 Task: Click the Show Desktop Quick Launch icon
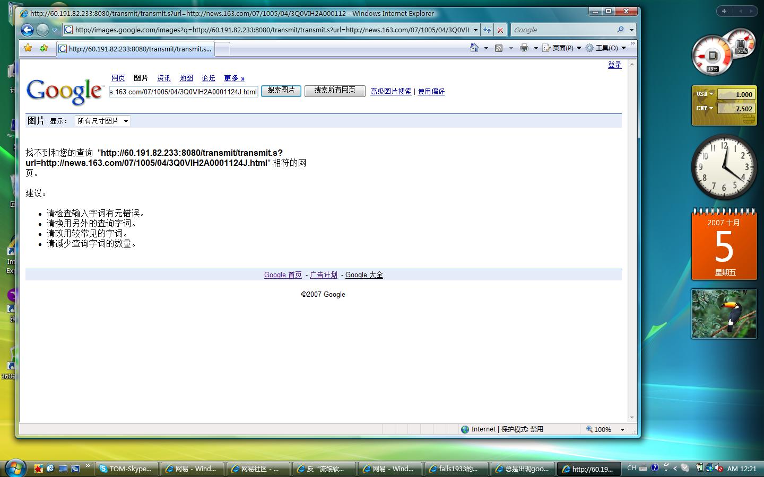coord(63,469)
